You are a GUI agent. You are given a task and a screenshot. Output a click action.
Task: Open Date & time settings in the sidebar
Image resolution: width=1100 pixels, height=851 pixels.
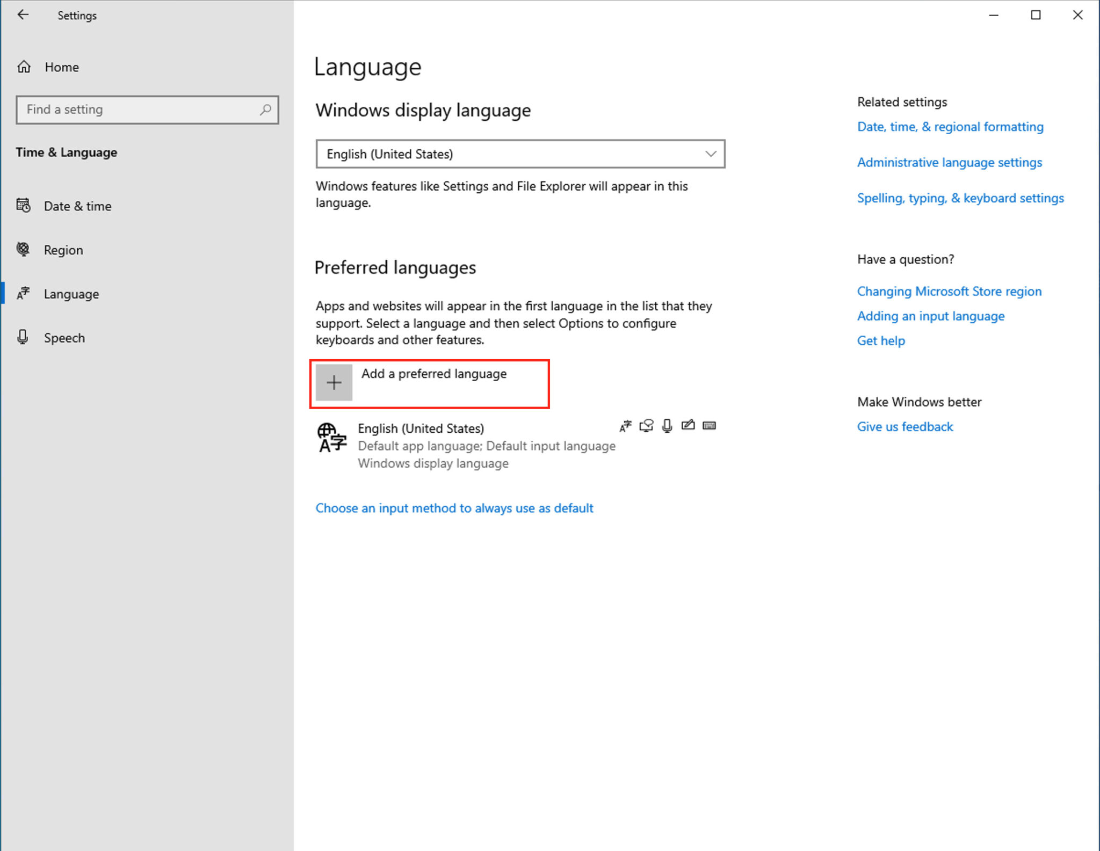pyautogui.click(x=77, y=206)
